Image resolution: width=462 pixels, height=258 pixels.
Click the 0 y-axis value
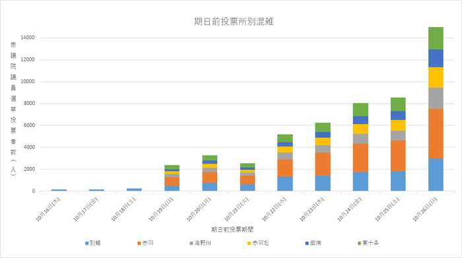(x=33, y=191)
